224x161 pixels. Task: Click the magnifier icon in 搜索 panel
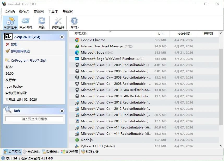point(8,110)
